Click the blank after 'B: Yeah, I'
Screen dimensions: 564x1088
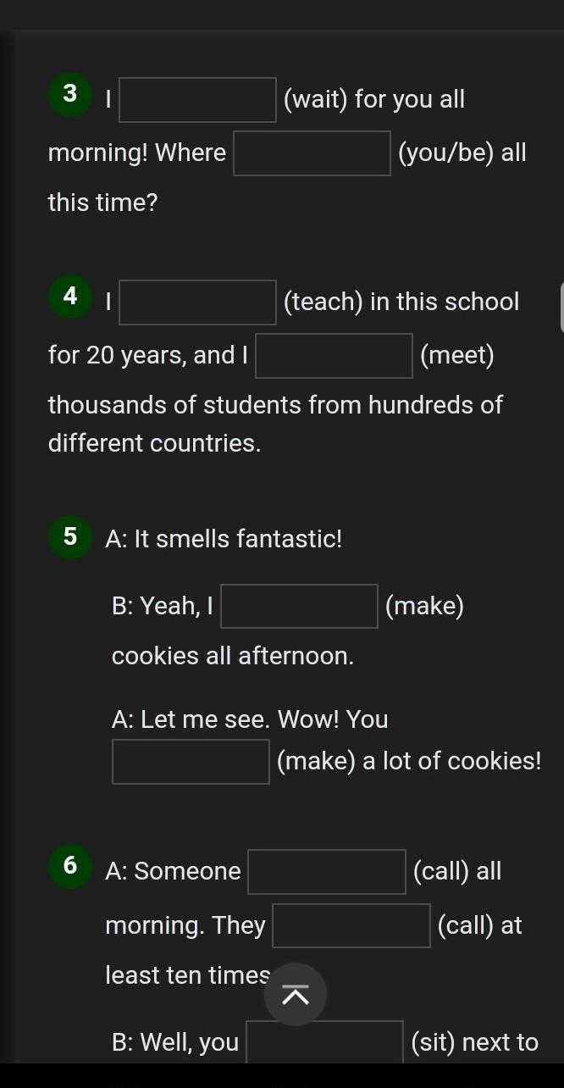tap(299, 607)
